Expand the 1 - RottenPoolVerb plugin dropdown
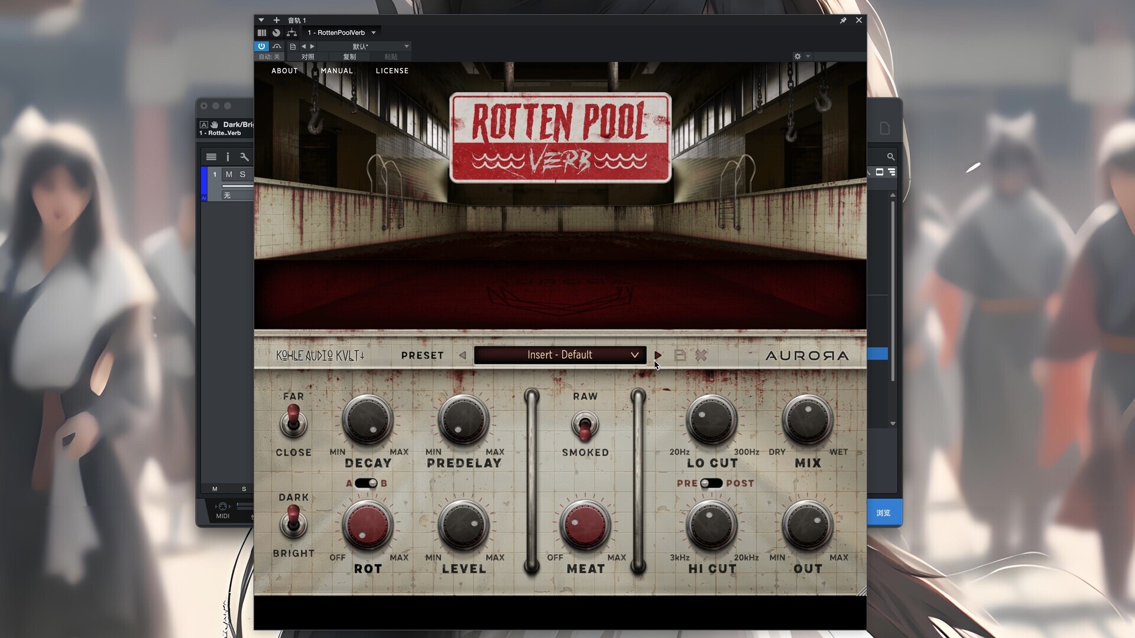The image size is (1135, 638). tap(374, 32)
